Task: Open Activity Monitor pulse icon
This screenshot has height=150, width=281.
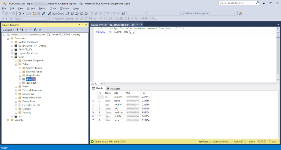Action: (40, 30)
